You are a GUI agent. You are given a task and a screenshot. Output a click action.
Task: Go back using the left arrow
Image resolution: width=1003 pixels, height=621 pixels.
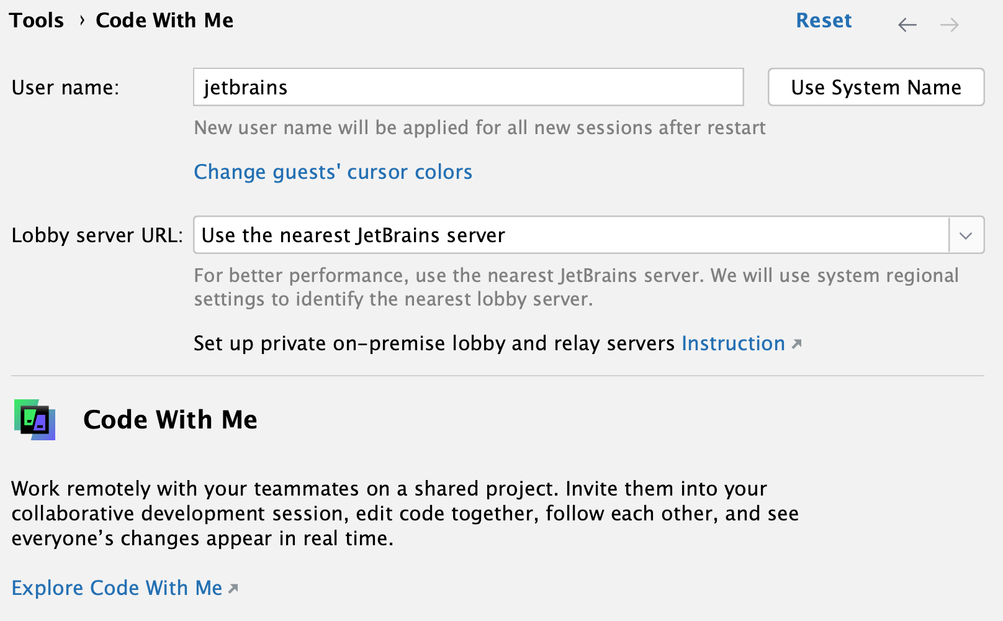(x=907, y=25)
